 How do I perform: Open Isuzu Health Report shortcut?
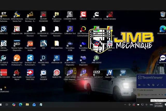pos(17,75)
